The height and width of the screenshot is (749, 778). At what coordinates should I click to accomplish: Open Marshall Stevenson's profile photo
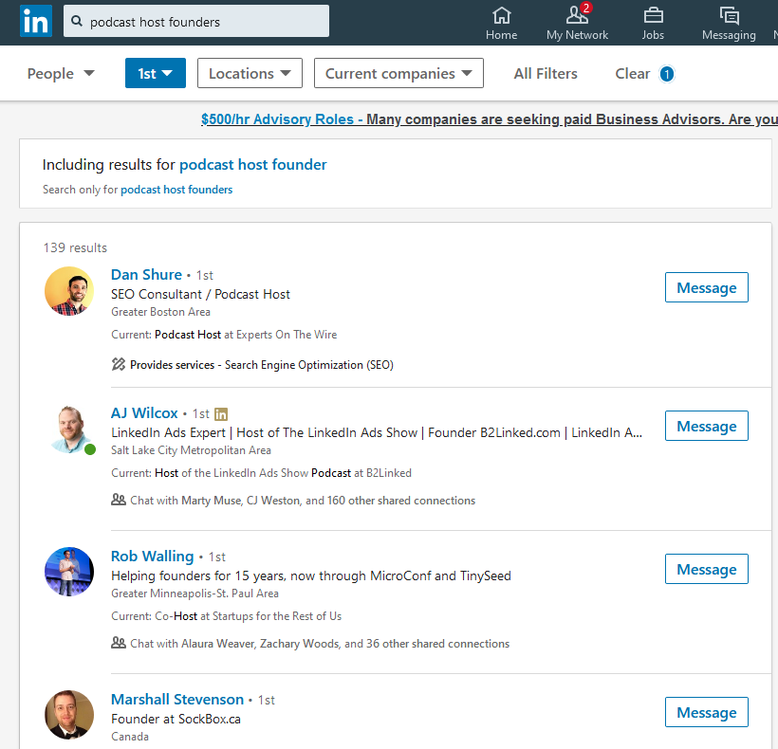69,714
